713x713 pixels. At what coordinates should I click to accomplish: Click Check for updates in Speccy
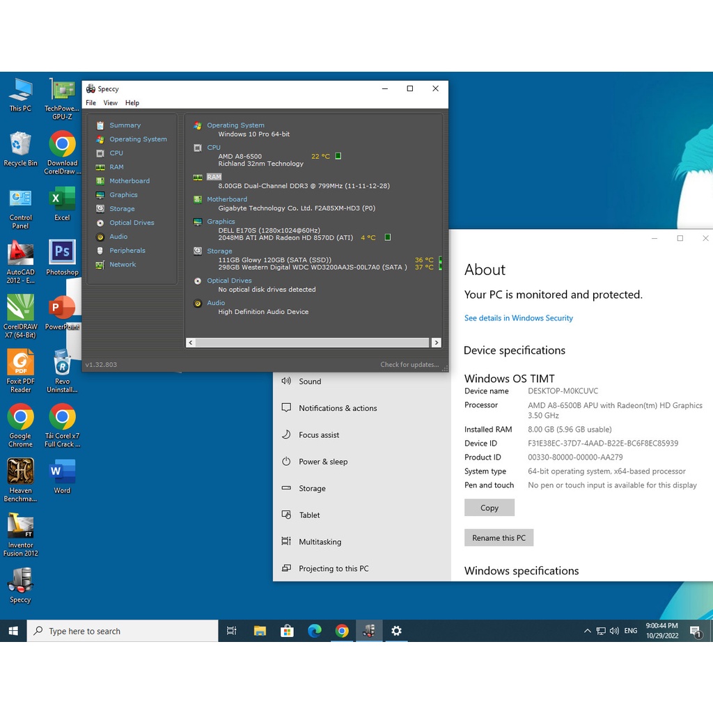tap(409, 365)
